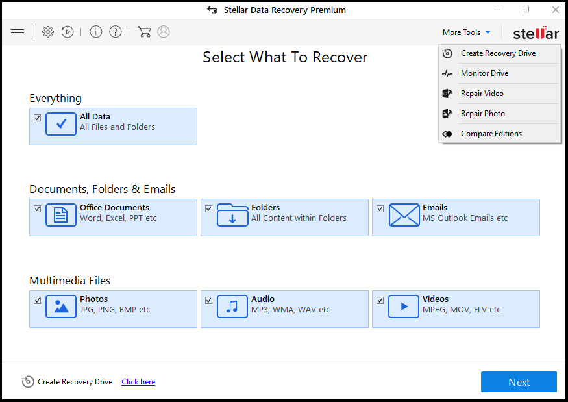Click the Stellar logo
The width and height of the screenshot is (568, 402).
point(536,33)
